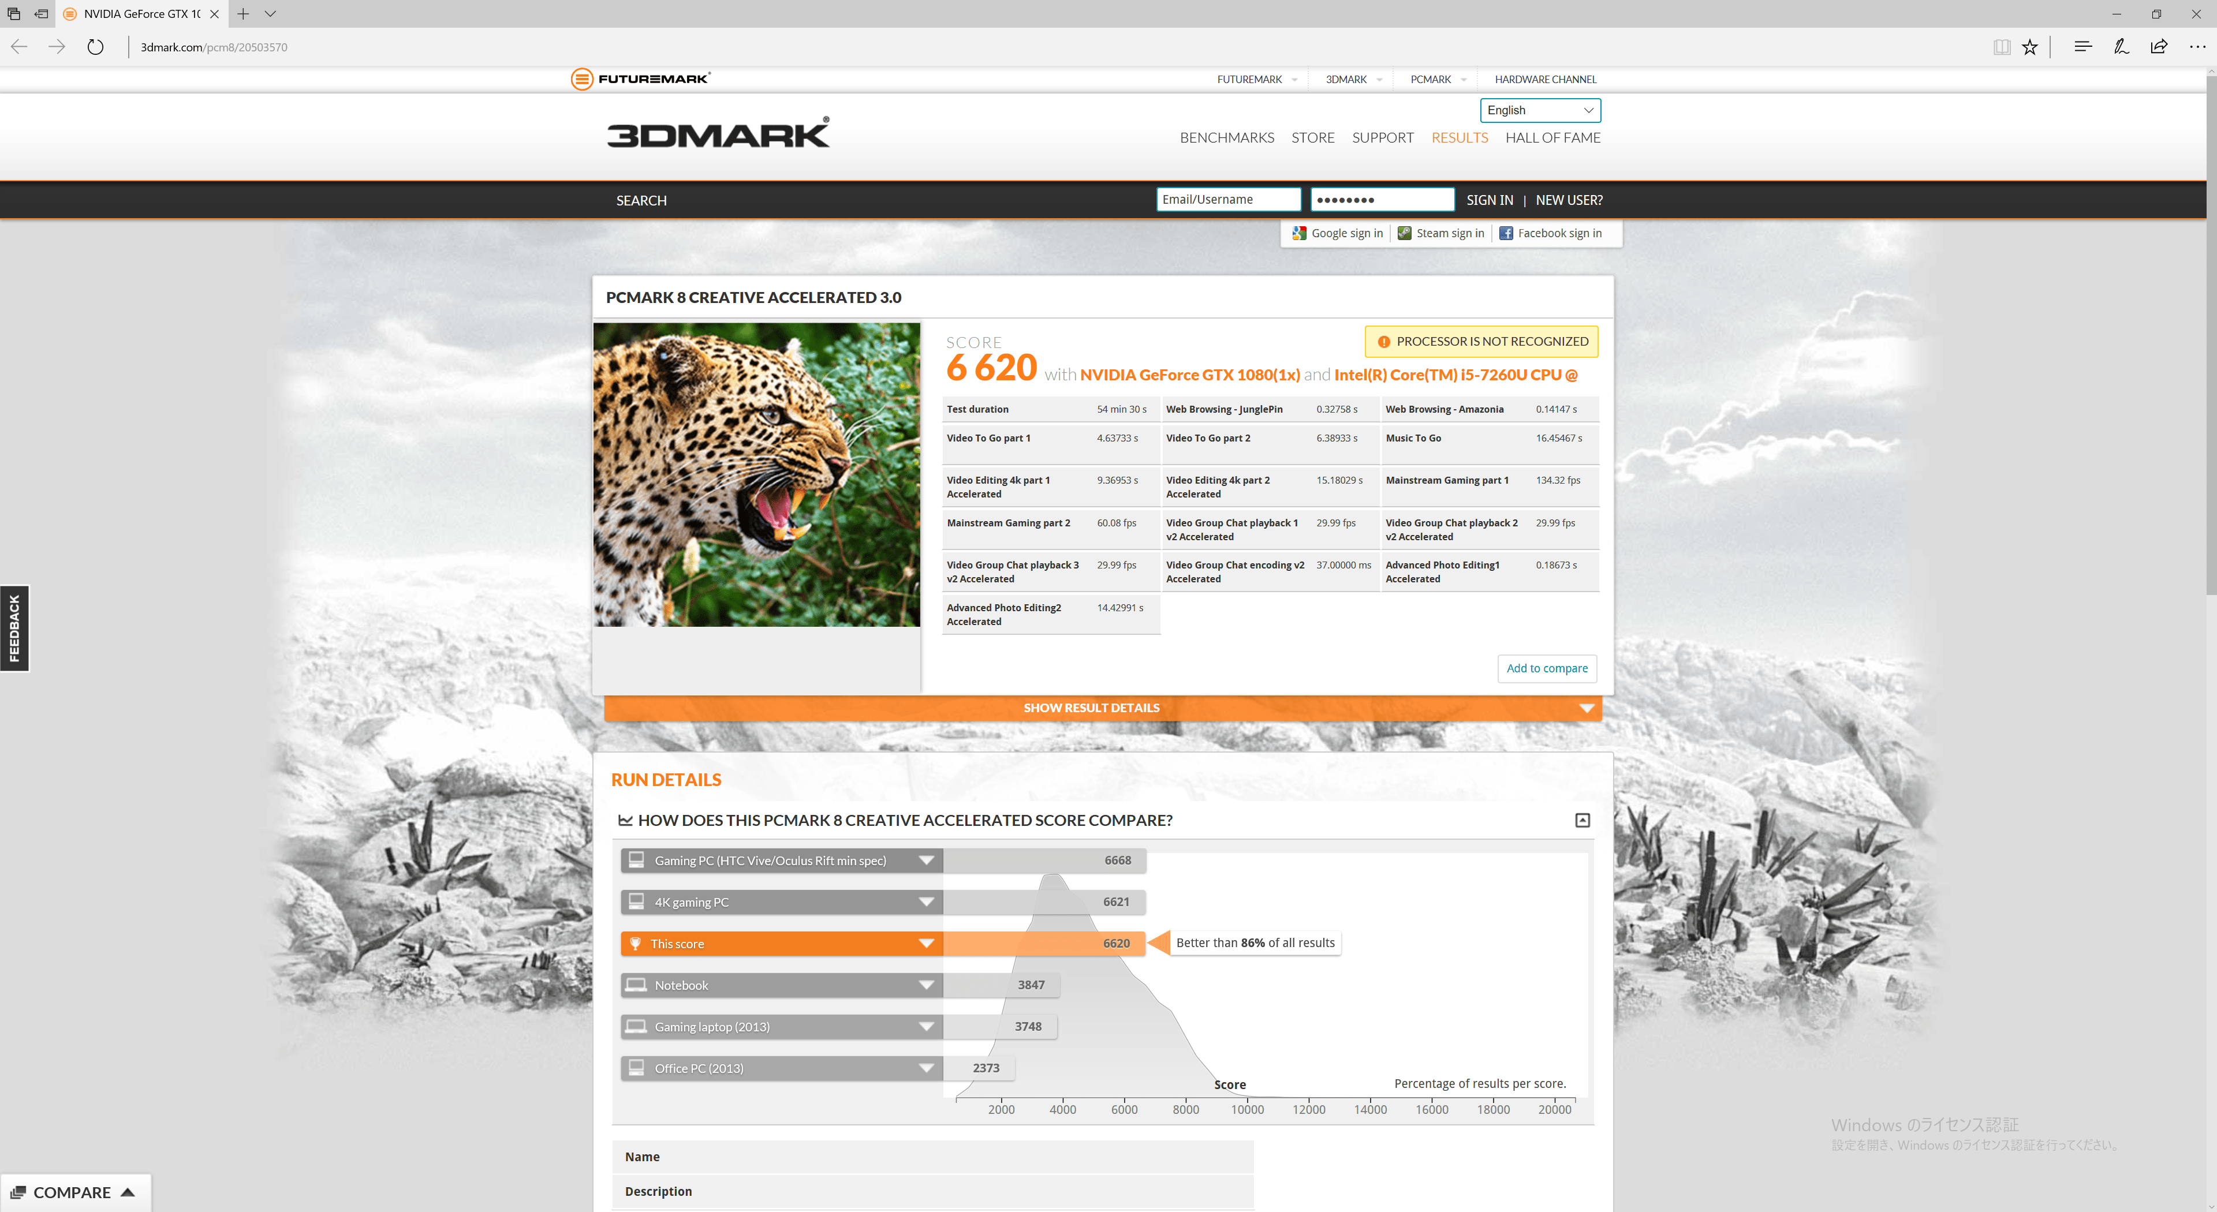Open NVIDIA GeForce GTX 1080 link

click(1189, 374)
